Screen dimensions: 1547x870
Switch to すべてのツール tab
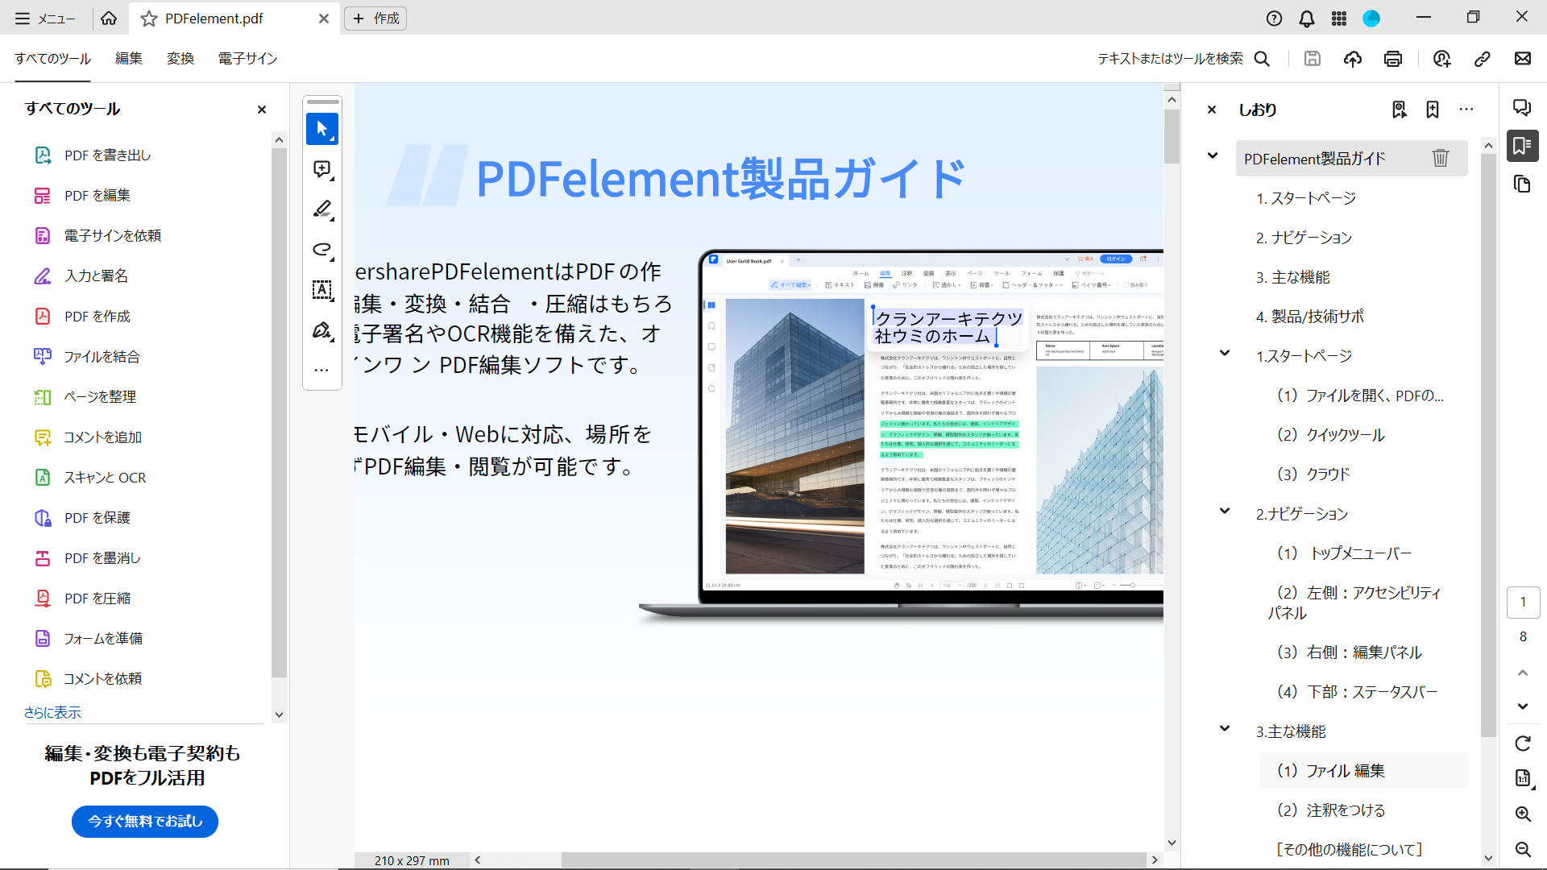(x=52, y=59)
